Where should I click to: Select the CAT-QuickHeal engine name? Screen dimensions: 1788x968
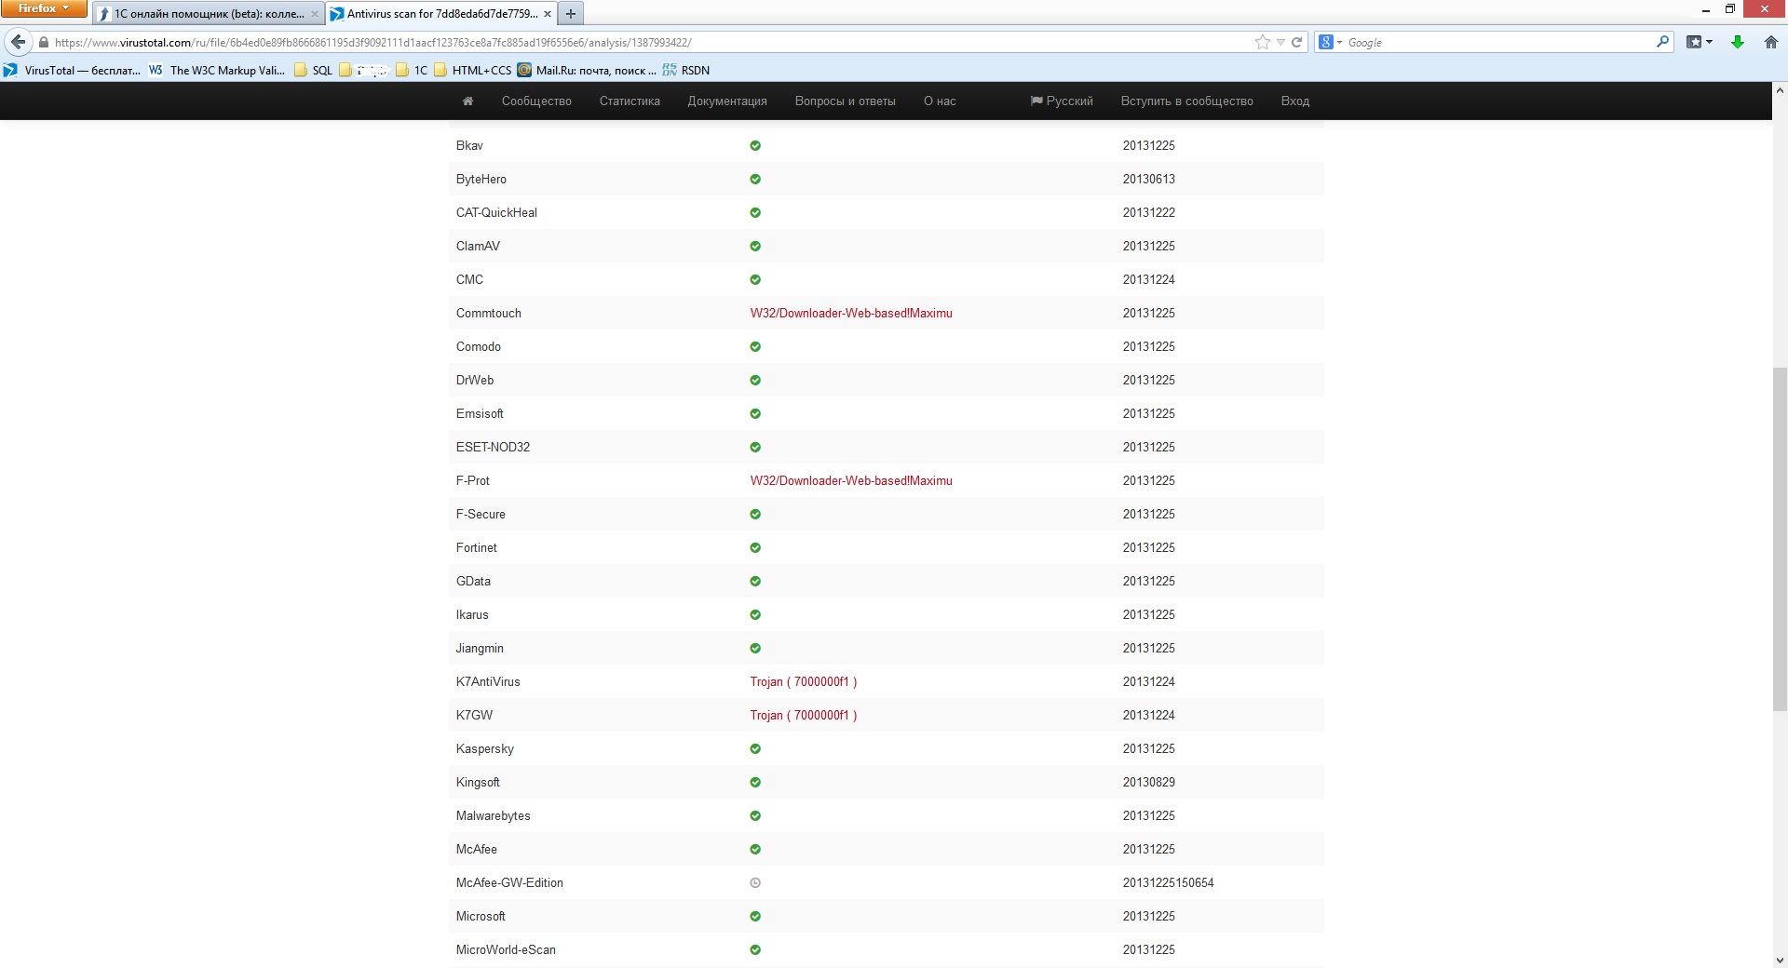coord(496,212)
